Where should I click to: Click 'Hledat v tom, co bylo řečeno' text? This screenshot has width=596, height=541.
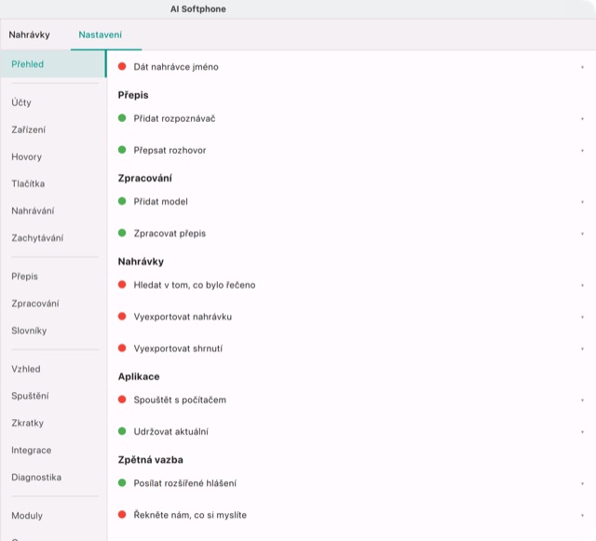coord(195,285)
